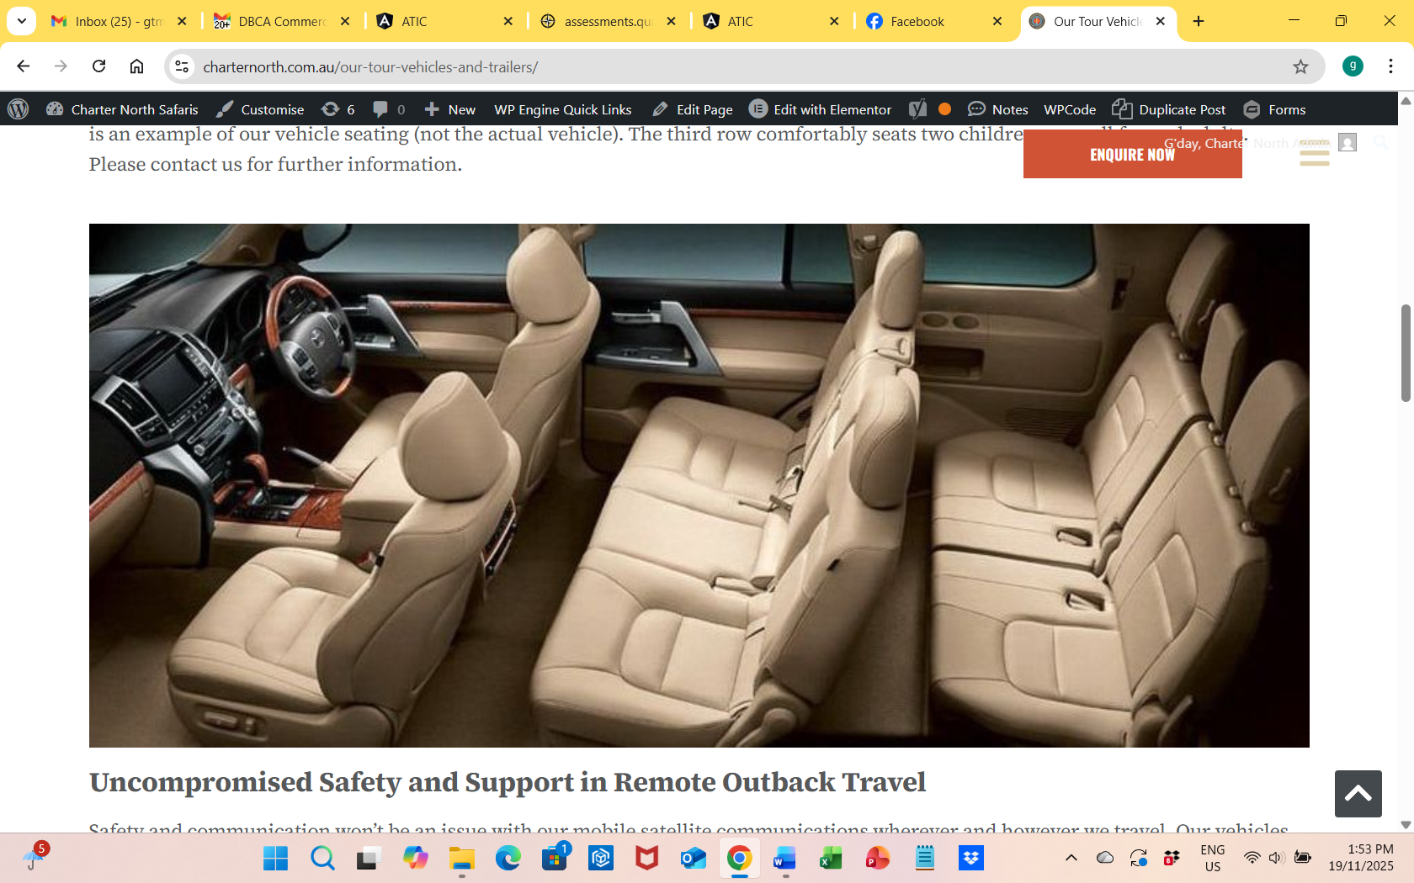Open the Chrome three-dot menu
Image resolution: width=1414 pixels, height=883 pixels.
[1390, 66]
